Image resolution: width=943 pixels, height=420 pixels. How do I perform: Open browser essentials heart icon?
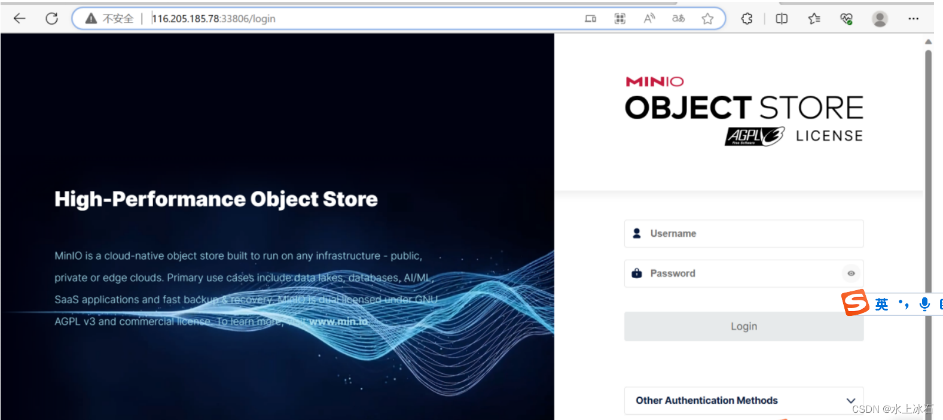[846, 19]
